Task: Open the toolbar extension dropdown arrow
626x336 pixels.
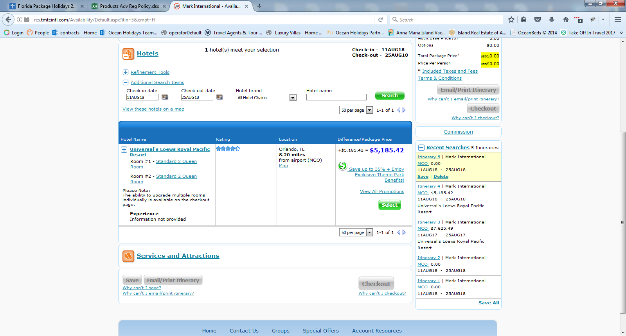Action: (603, 20)
